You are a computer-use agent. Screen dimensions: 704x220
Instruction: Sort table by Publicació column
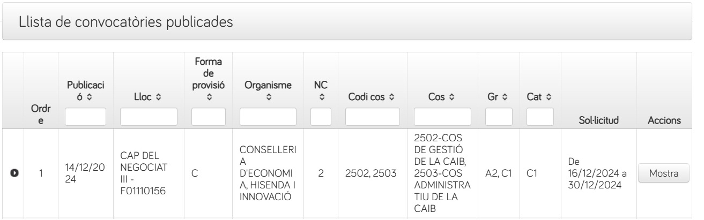tap(85, 90)
